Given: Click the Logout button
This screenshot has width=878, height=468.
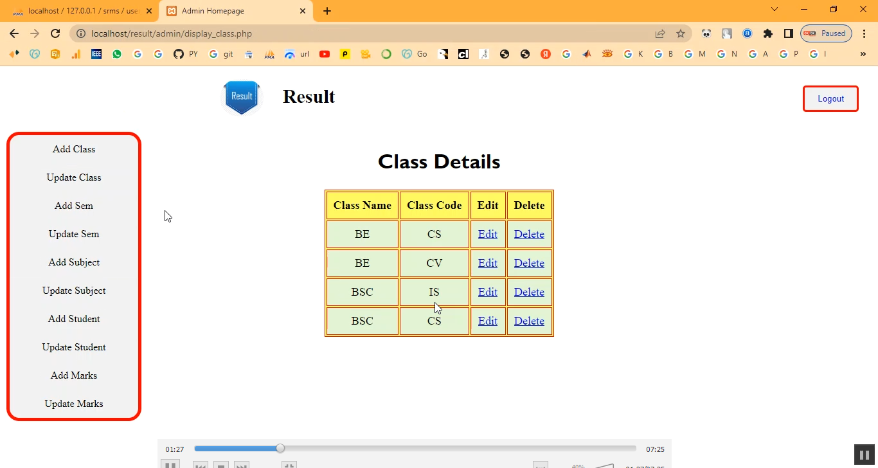Looking at the screenshot, I should point(830,98).
